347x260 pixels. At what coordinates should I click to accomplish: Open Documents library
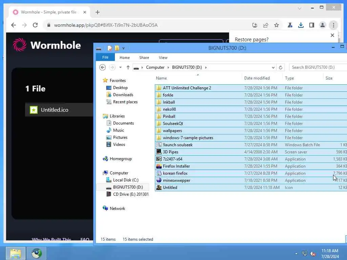click(123, 123)
